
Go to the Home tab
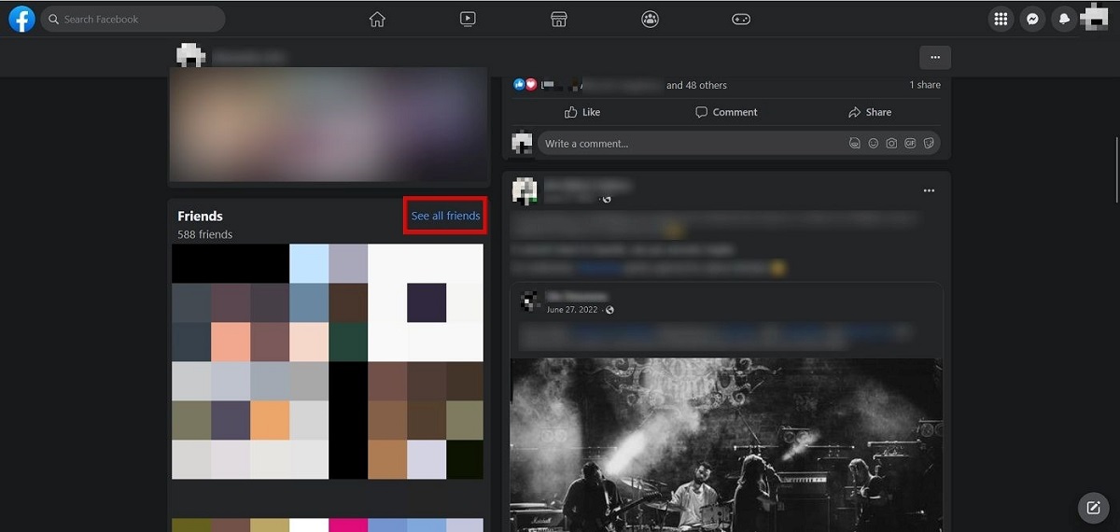377,19
